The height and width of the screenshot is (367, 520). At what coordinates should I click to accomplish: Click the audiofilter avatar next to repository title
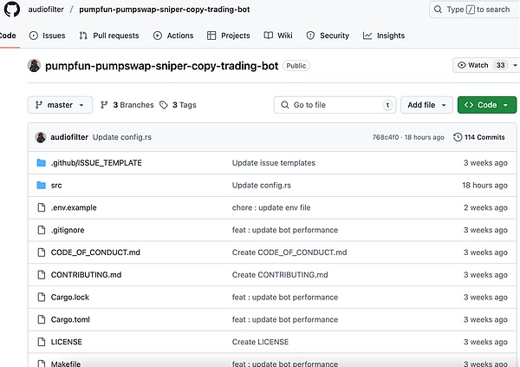pos(35,66)
